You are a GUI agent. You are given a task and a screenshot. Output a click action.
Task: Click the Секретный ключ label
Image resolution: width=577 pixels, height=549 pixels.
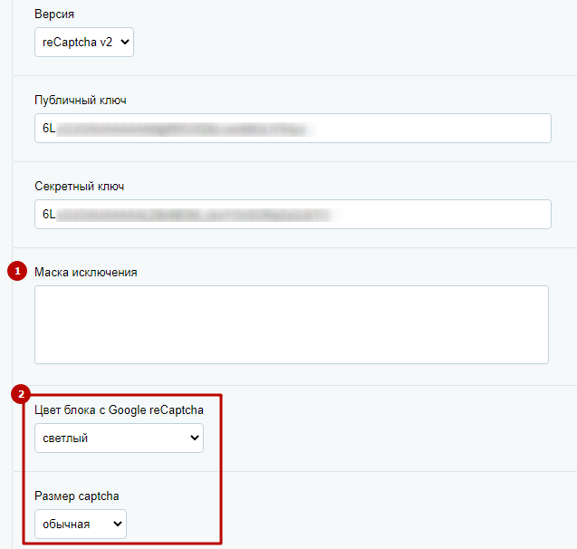pyautogui.click(x=79, y=187)
